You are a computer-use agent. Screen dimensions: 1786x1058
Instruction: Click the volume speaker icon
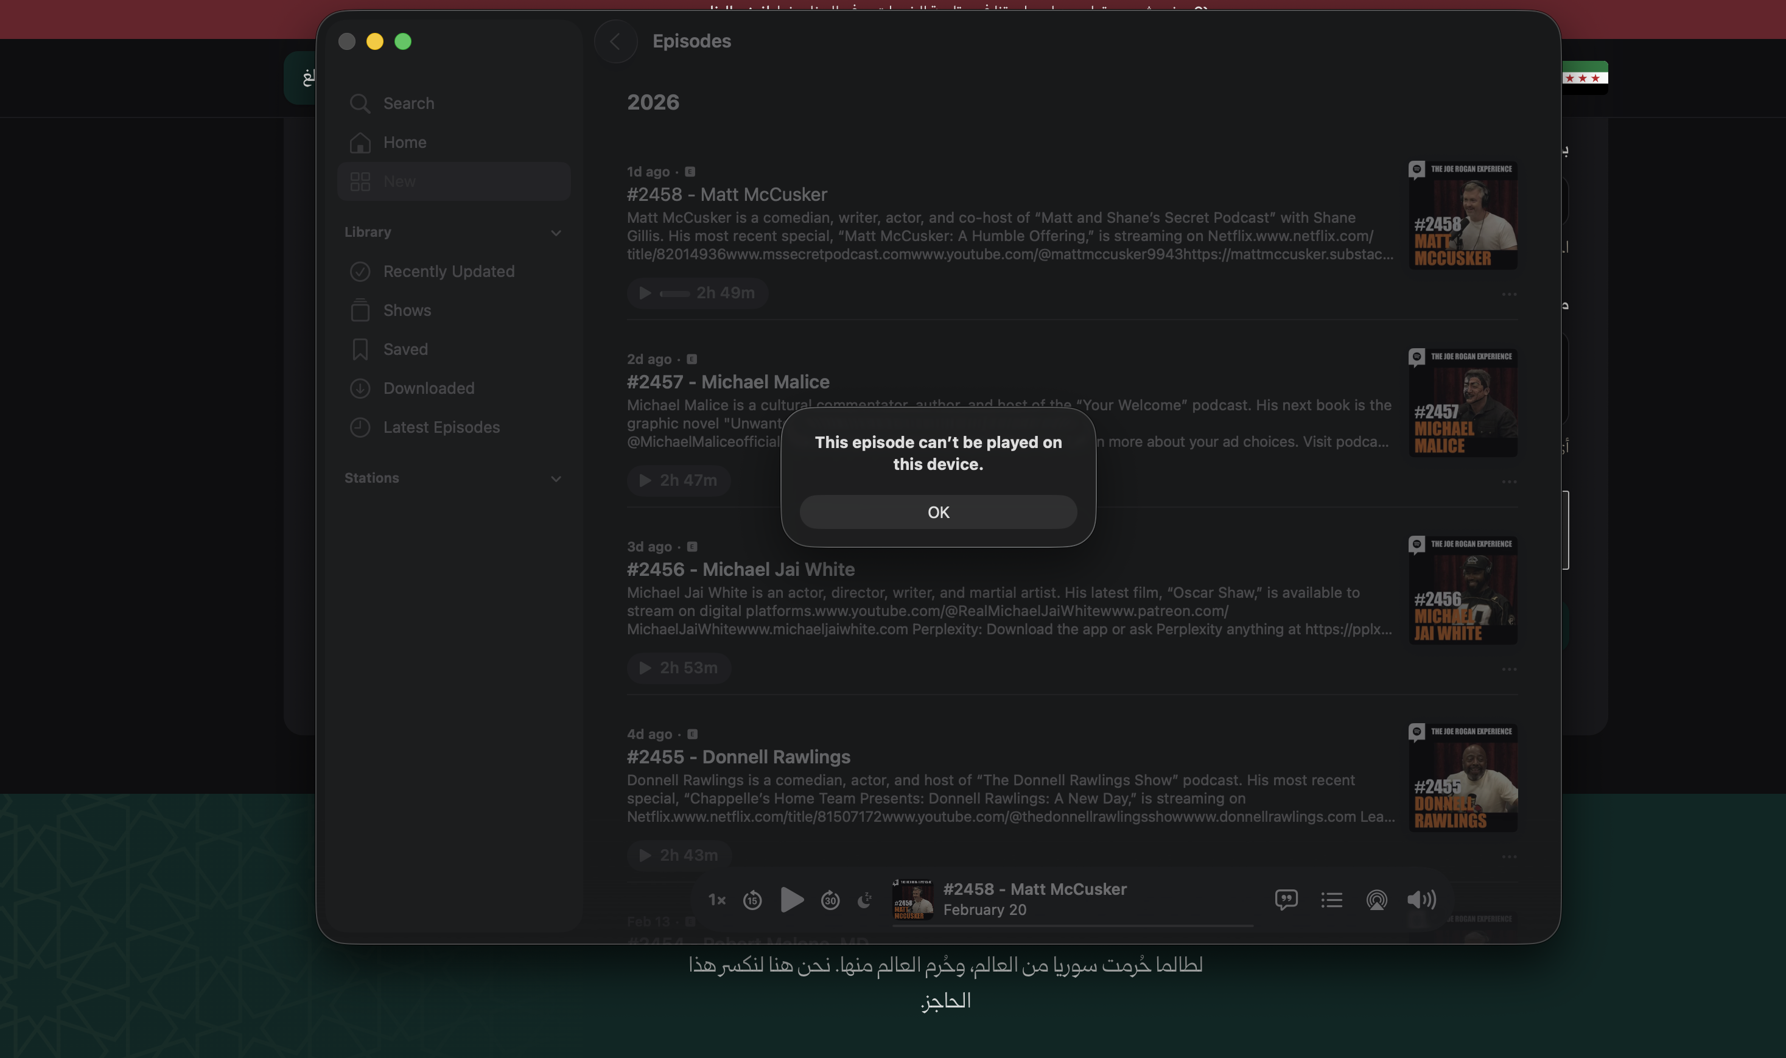tap(1421, 900)
